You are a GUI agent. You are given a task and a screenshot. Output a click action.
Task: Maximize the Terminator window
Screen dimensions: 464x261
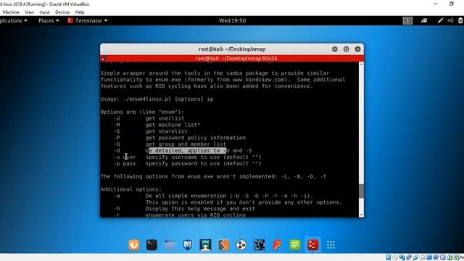tap(347, 49)
